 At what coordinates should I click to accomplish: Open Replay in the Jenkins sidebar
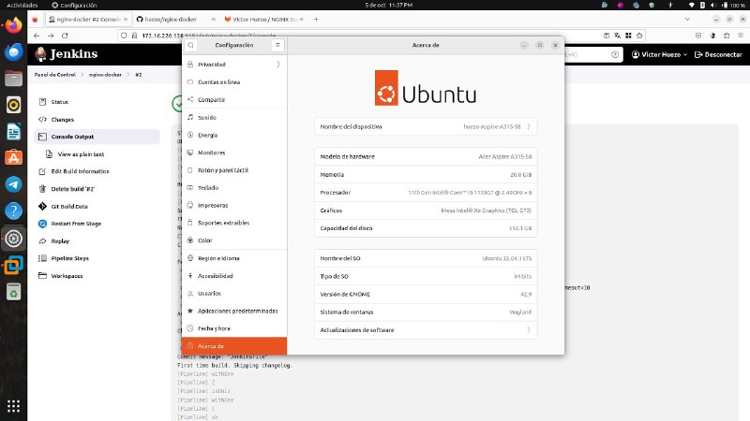tap(97, 241)
